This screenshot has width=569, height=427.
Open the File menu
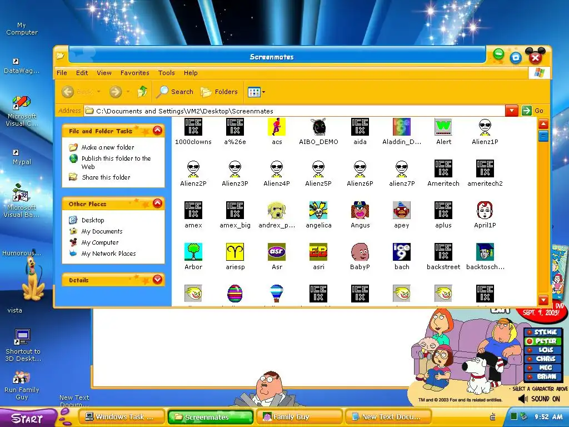(x=62, y=73)
